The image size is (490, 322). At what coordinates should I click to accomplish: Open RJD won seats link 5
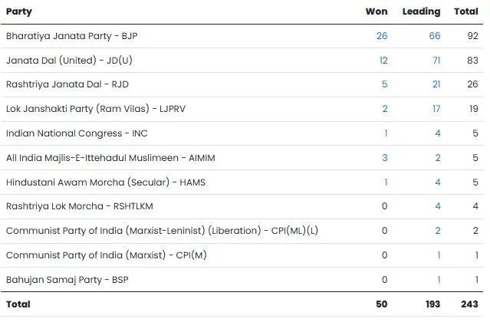click(x=385, y=84)
